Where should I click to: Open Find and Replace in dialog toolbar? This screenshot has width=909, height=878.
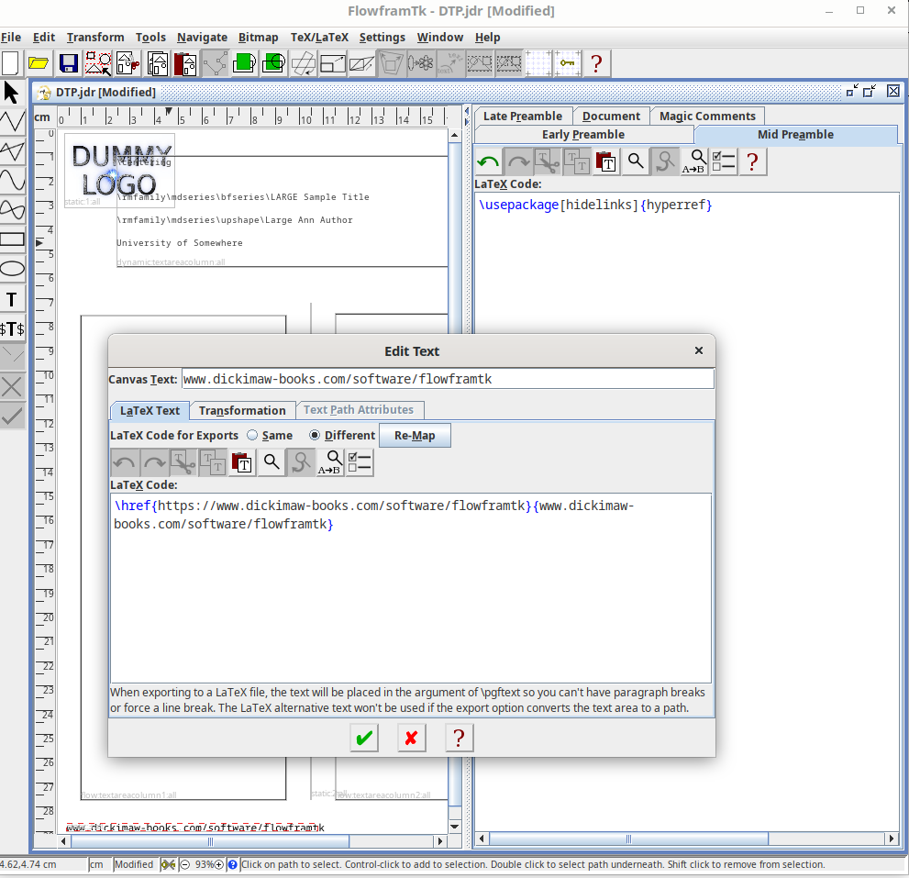(331, 463)
